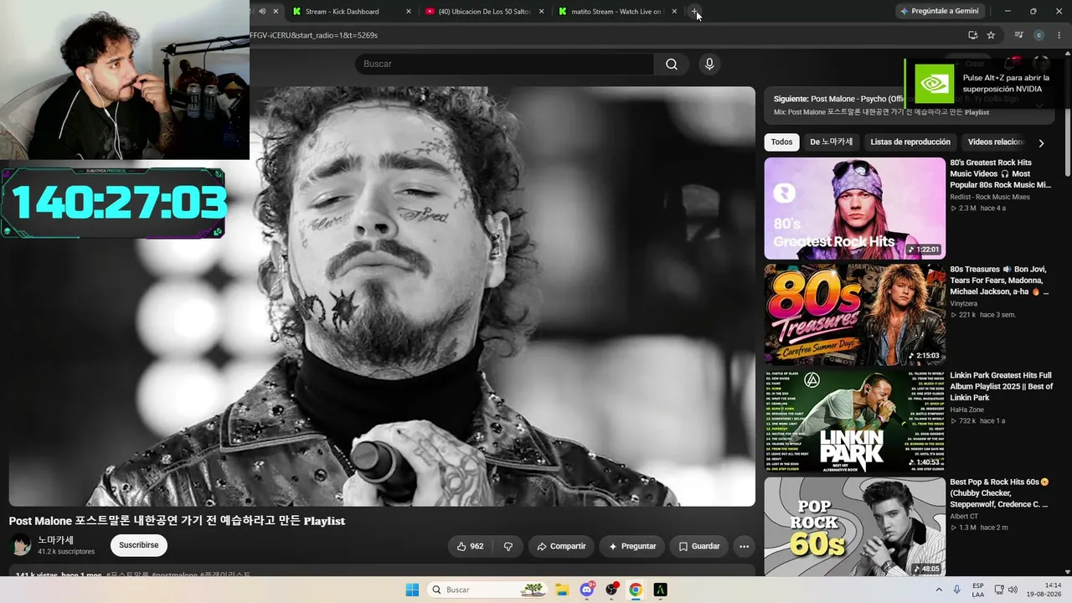1072x603 pixels.
Task: Open Chrome's three-dot menu
Action: click(1059, 35)
